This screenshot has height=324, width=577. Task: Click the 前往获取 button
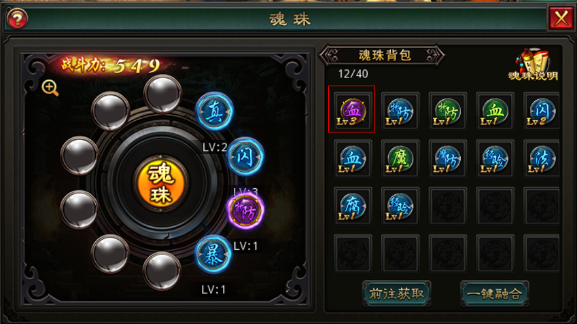396,294
